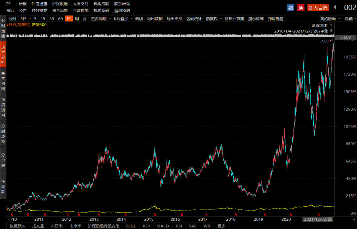
Task: Click the 2013 red S marker on the timeline
Action: pyautogui.click(x=99, y=215)
